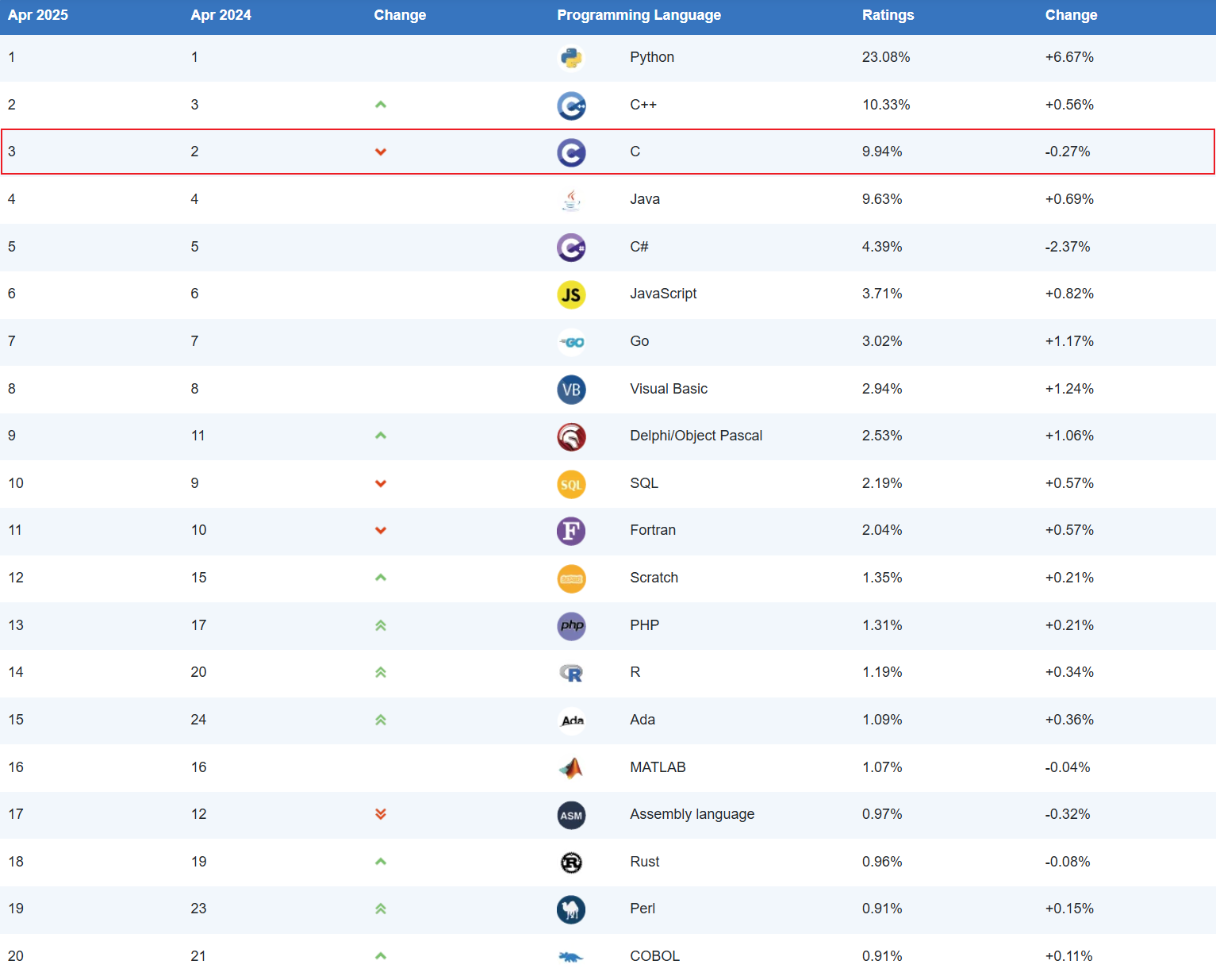1216x976 pixels.
Task: Click the Java coffee cup icon
Action: pyautogui.click(x=571, y=200)
